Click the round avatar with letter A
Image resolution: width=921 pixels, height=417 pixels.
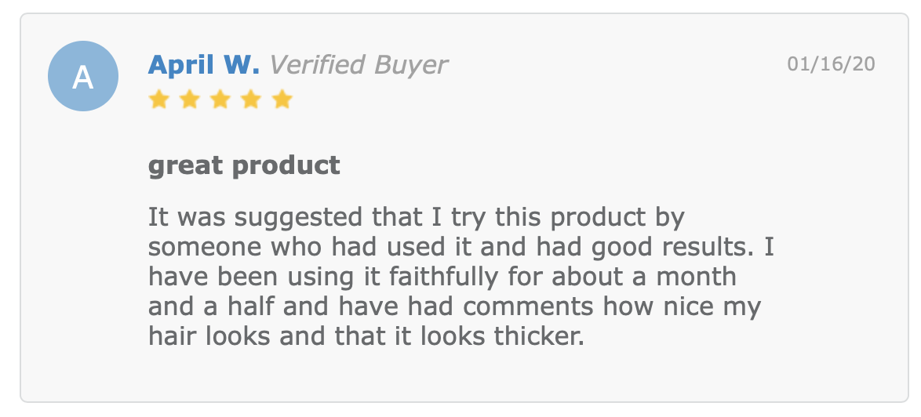tap(83, 76)
